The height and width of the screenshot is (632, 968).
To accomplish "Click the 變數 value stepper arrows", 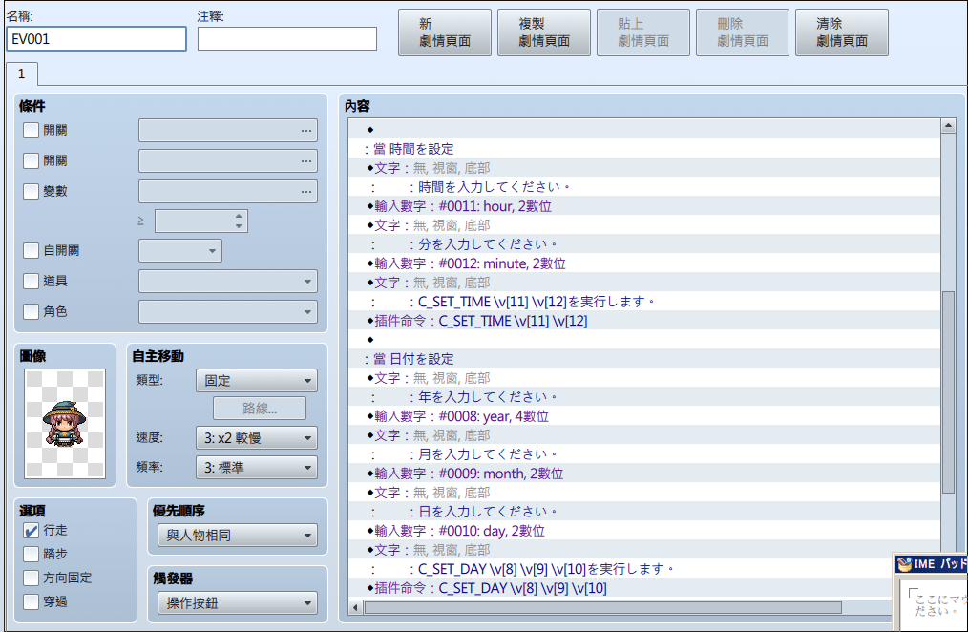I will pyautogui.click(x=239, y=221).
